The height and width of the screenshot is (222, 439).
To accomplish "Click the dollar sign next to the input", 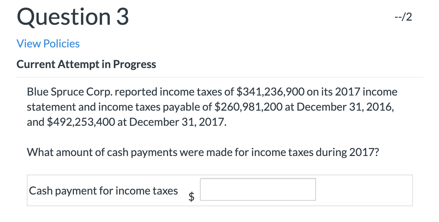I will [191, 196].
